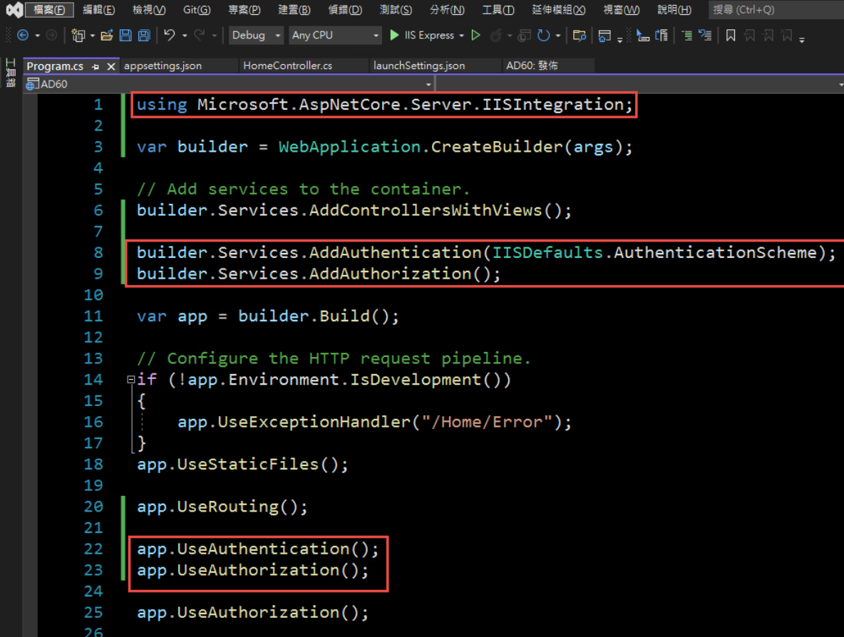This screenshot has width=844, height=637.
Task: Collapse the if block at line 14
Action: point(130,379)
